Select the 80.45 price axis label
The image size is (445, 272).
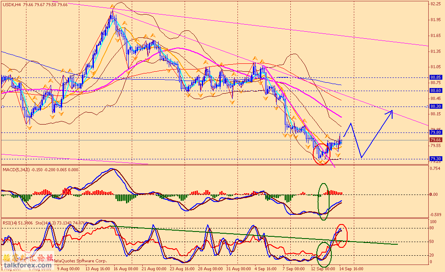(x=435, y=99)
